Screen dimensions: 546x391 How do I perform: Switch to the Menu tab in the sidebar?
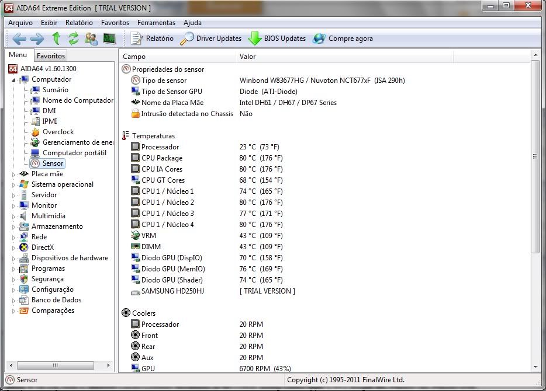point(18,55)
